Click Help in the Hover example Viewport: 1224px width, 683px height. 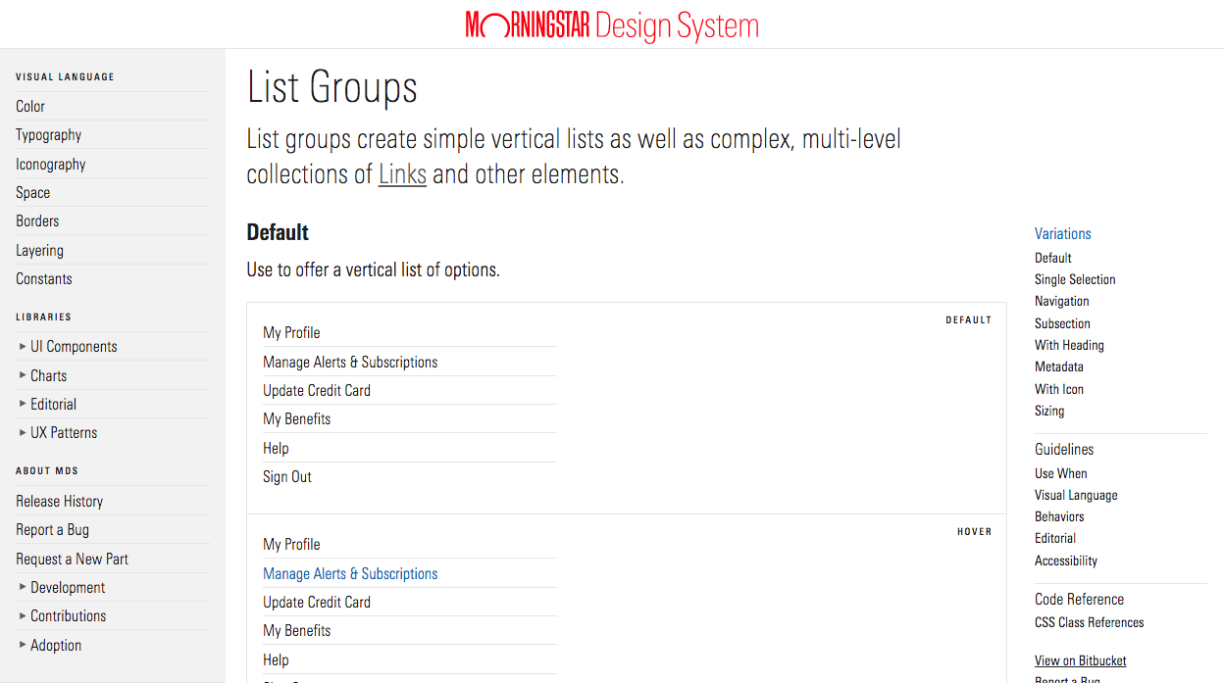[x=276, y=659]
